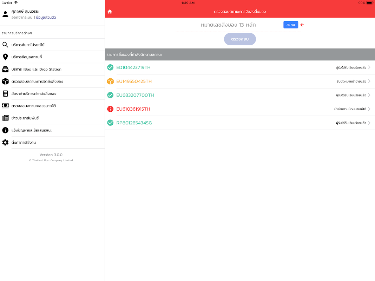This screenshot has height=281, width=375.
Task: Click the map pin location icon
Action: 5,57
